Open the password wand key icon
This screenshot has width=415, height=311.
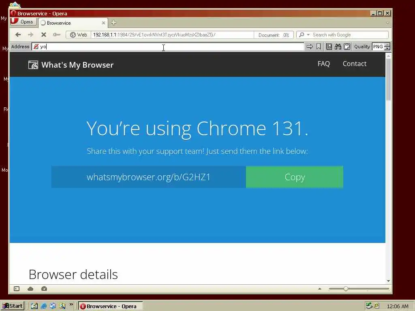pyautogui.click(x=56, y=35)
